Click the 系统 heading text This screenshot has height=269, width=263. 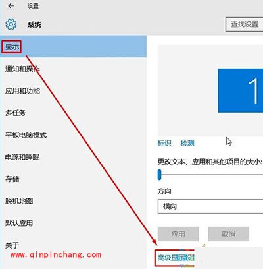(x=34, y=24)
